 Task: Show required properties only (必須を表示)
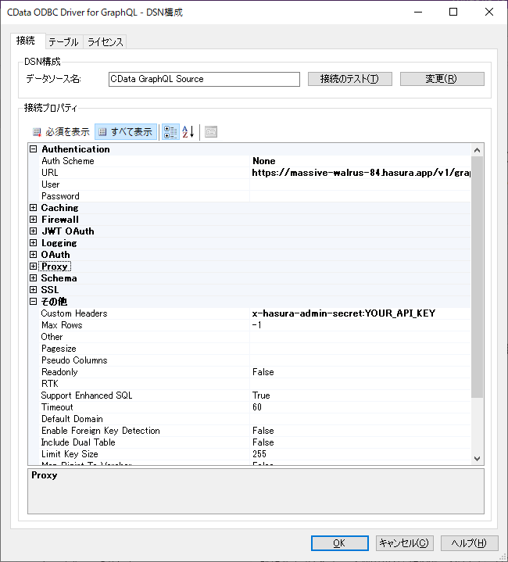[60, 132]
